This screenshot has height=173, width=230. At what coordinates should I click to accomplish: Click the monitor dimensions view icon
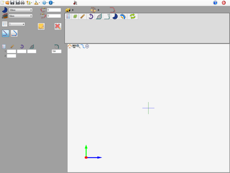(x=74, y=46)
